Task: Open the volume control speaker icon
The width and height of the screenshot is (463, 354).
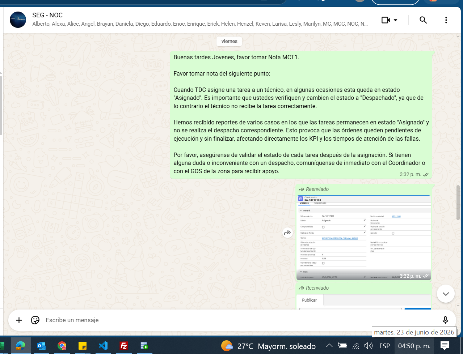Action: tap(369, 346)
